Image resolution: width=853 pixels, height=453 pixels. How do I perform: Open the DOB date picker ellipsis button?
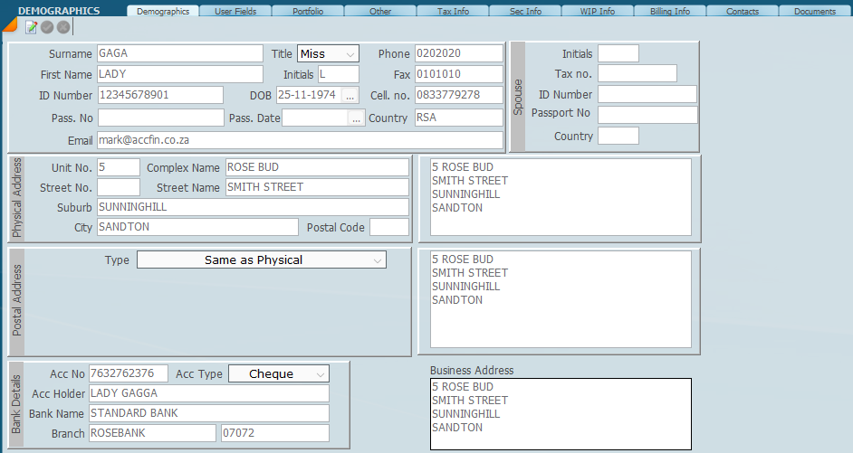[350, 95]
